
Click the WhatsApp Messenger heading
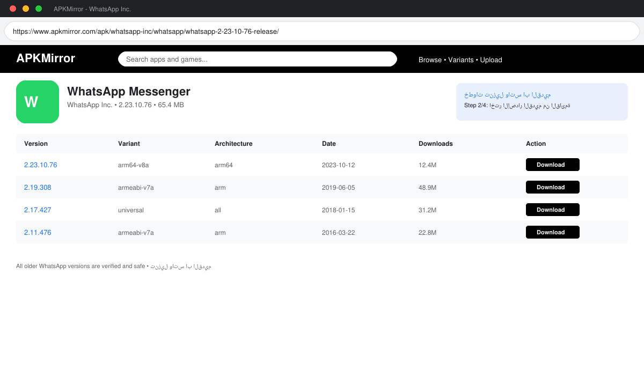[129, 92]
